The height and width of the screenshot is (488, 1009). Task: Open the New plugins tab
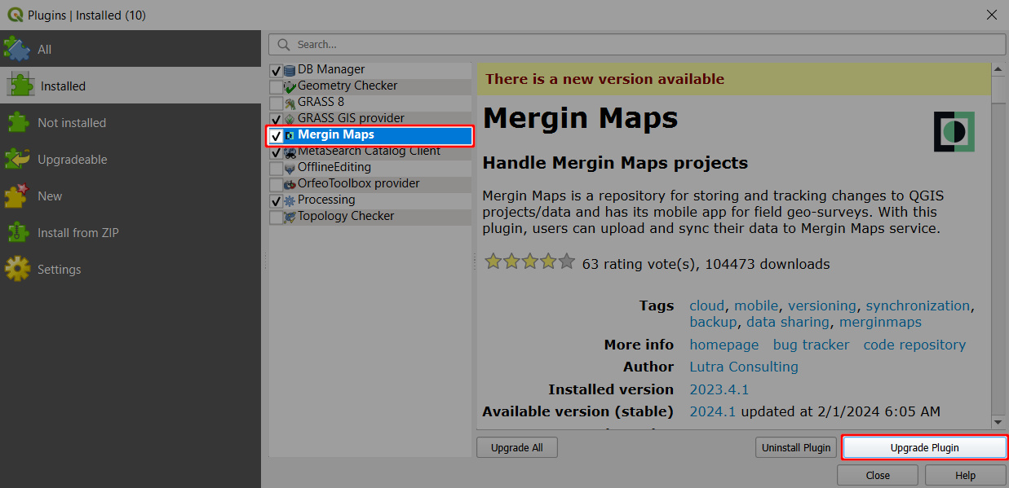131,196
